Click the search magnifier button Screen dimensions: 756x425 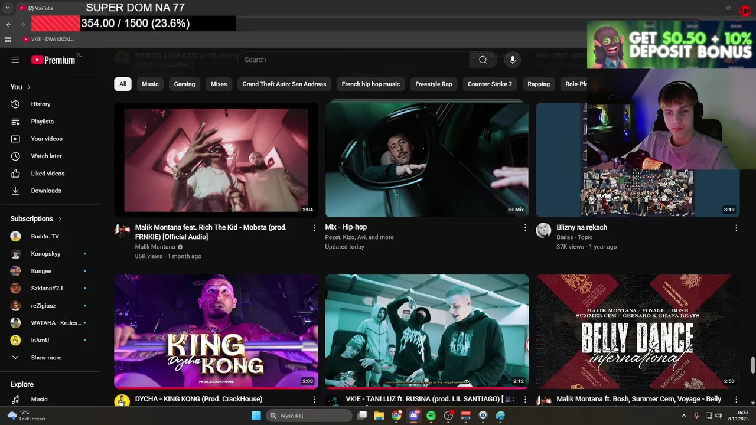tap(483, 60)
